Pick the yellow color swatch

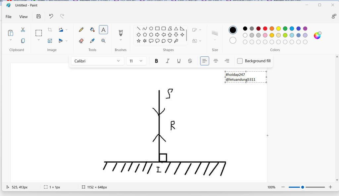point(278,29)
